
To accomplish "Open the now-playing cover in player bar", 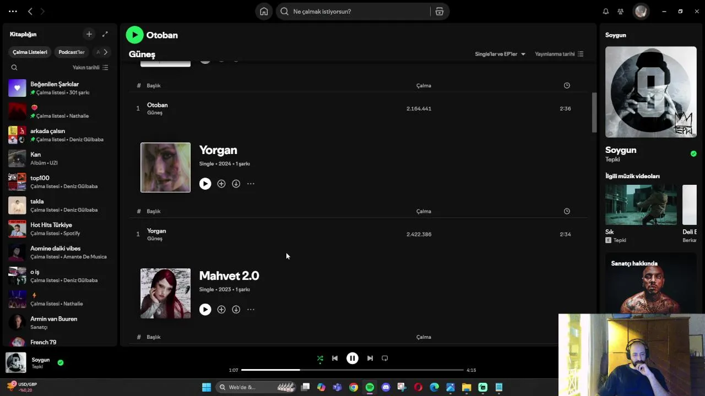I will tap(16, 362).
